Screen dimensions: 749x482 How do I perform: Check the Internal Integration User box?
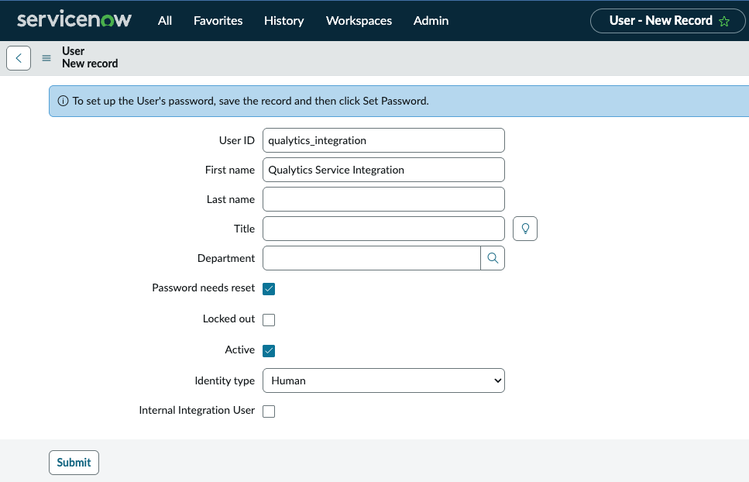[x=269, y=411]
